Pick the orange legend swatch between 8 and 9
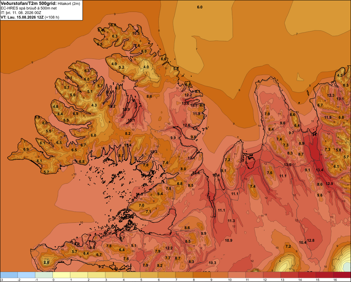This screenshot has height=282, width=351. [202, 275]
